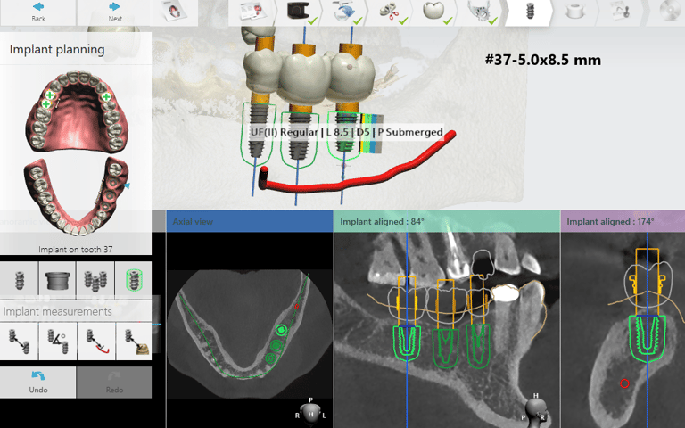Click the Next arrow button
This screenshot has height=428, width=685.
point(114,12)
